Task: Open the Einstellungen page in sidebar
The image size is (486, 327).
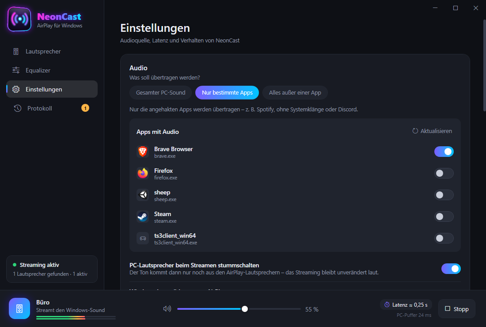Action: (x=52, y=89)
